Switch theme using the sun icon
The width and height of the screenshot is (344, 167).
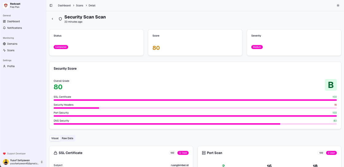[x=338, y=6]
